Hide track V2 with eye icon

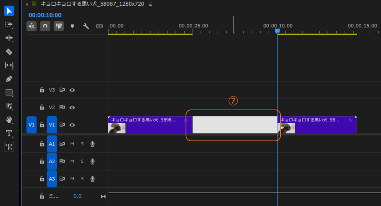tap(72, 108)
